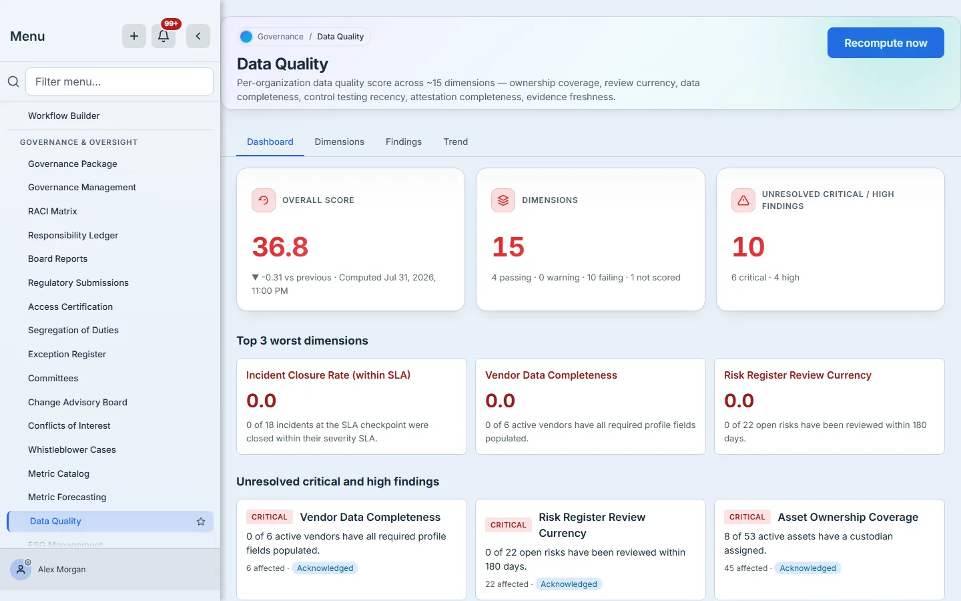Screen dimensions: 961x601
Task: Click the Overall Score gauge icon
Action: point(264,200)
